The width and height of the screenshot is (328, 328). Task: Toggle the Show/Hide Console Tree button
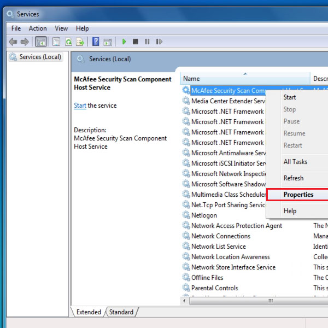pos(41,42)
